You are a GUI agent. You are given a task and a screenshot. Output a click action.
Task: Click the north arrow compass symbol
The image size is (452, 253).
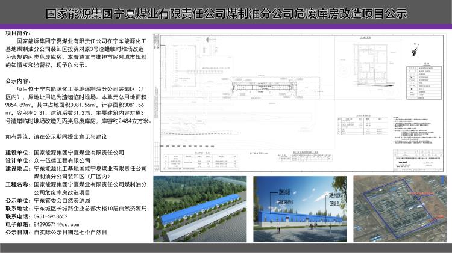pyautogui.click(x=414, y=50)
